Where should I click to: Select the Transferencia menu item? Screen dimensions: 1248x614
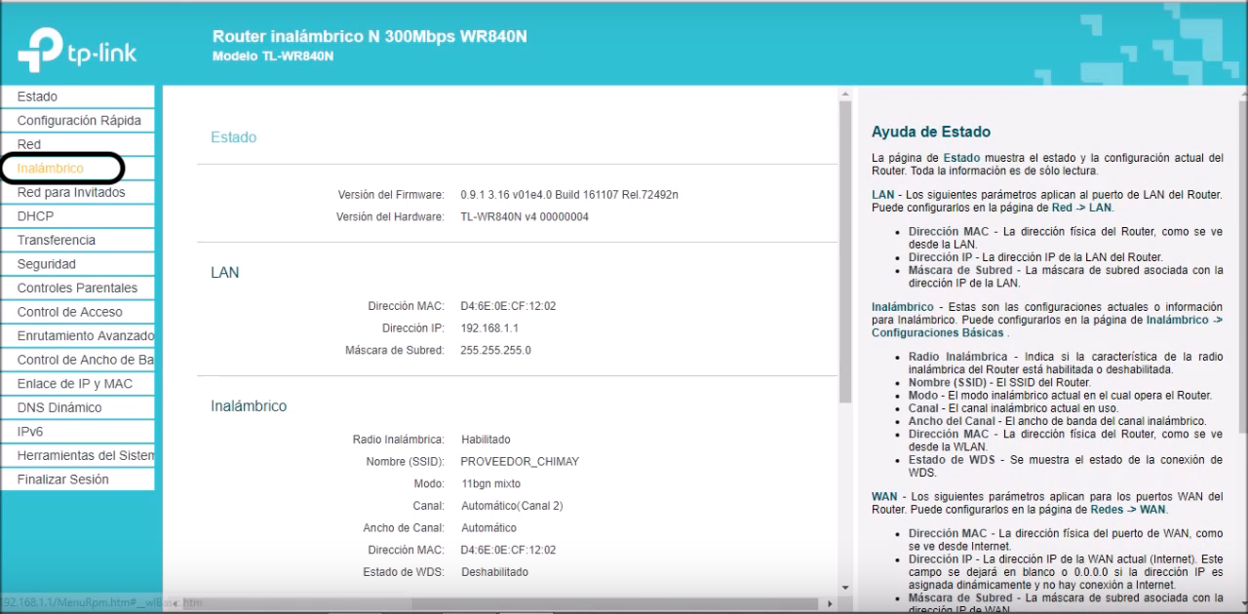coord(57,240)
